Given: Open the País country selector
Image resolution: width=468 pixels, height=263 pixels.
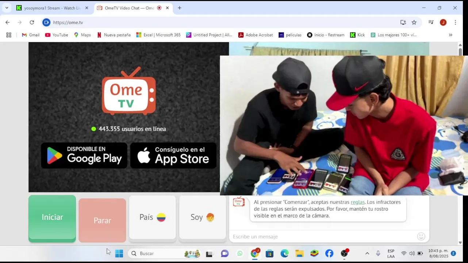Looking at the screenshot, I should point(153,218).
